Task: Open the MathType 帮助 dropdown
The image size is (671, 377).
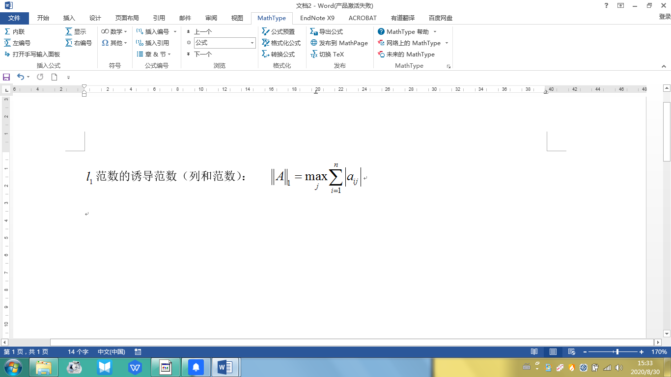Action: coord(407,31)
